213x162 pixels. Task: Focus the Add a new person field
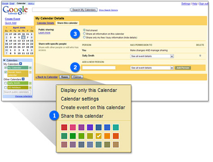[99, 68]
